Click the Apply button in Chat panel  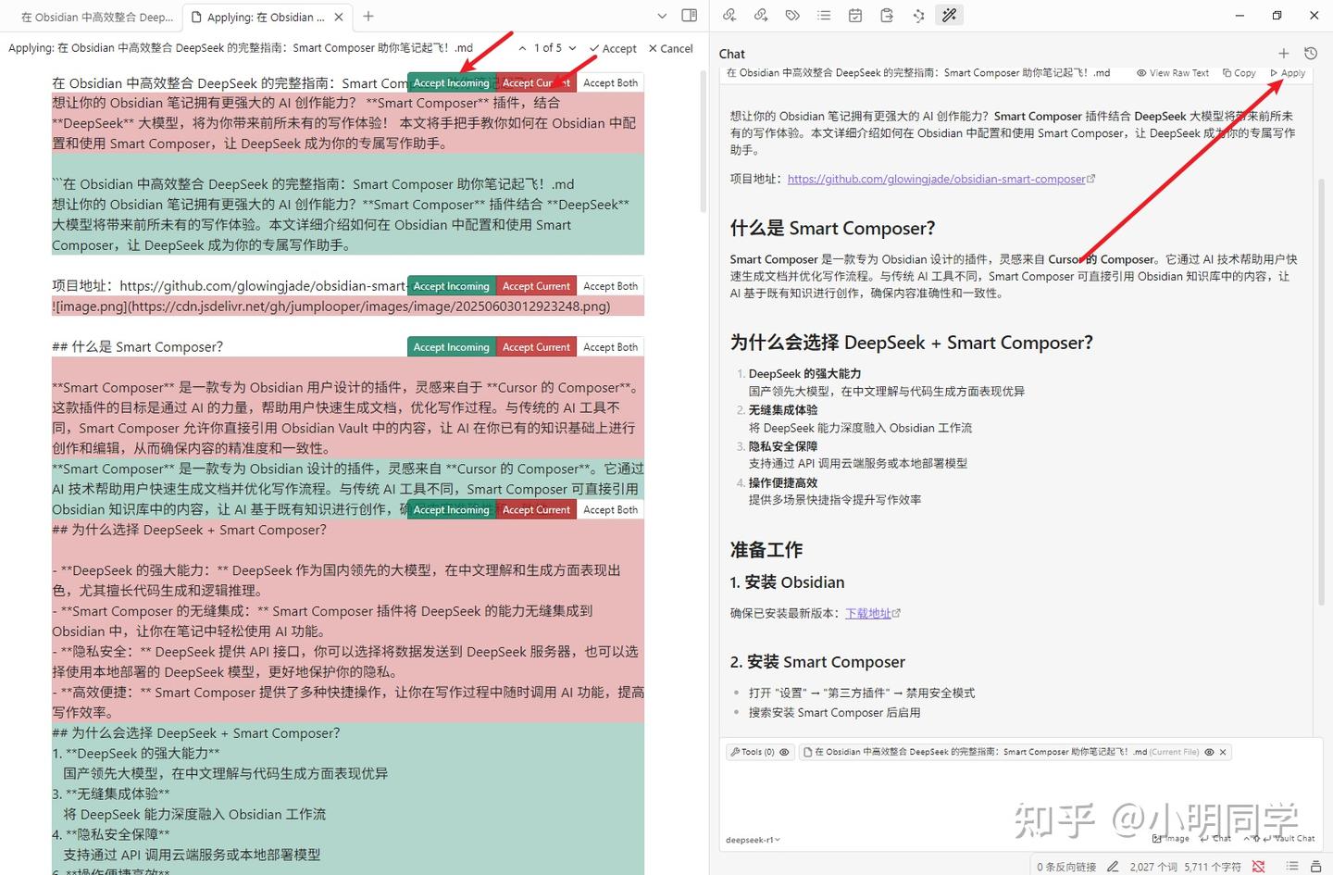pos(1289,72)
